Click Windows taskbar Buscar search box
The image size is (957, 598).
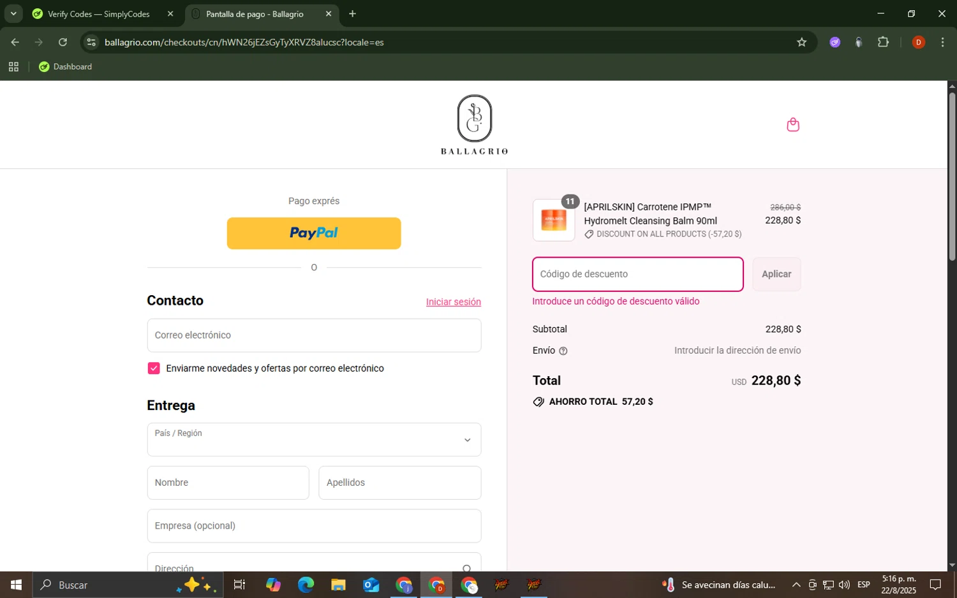128,585
